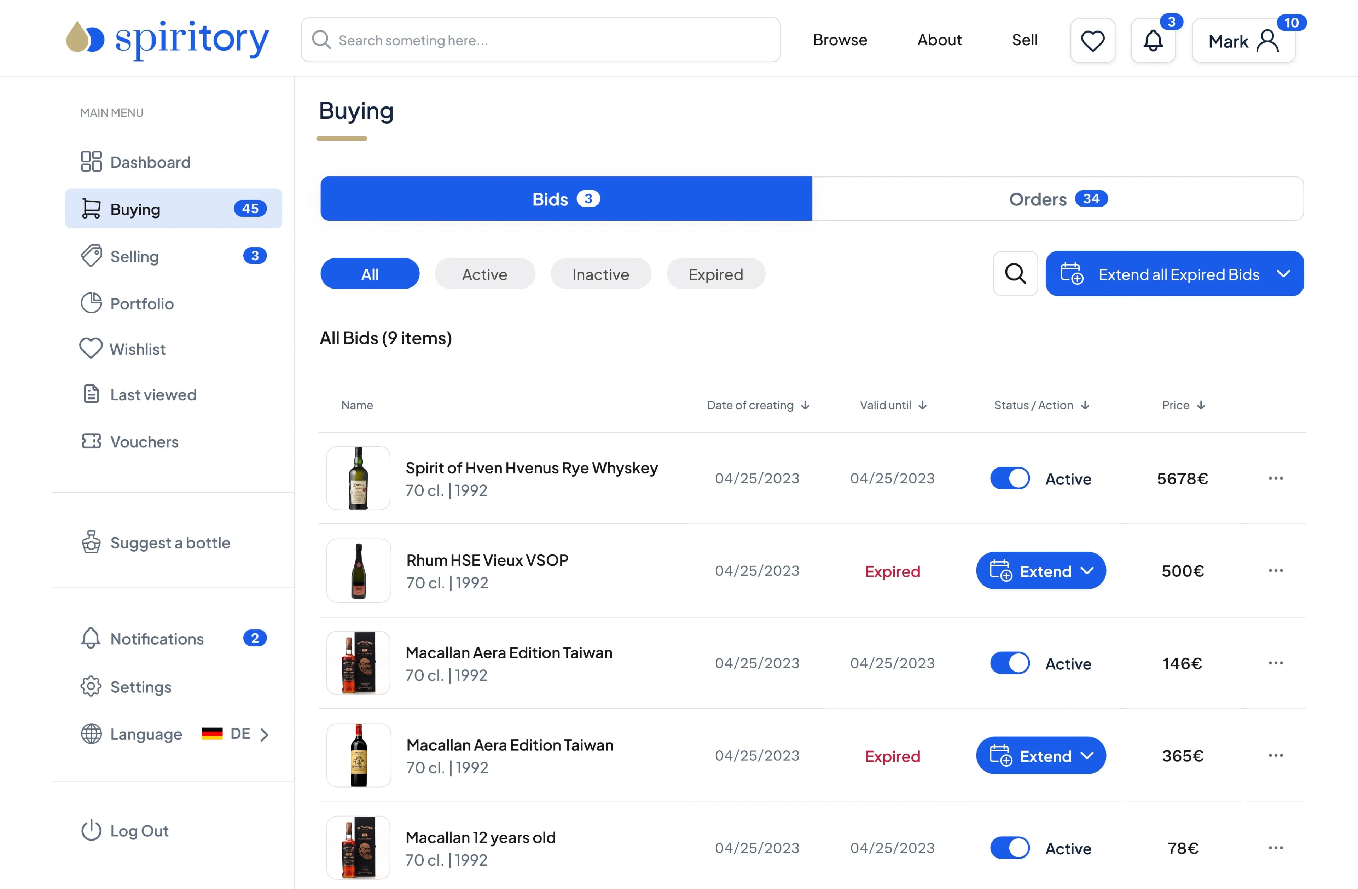This screenshot has width=1358, height=889.
Task: Expand the language selector chevron next to DE
Action: click(x=263, y=734)
